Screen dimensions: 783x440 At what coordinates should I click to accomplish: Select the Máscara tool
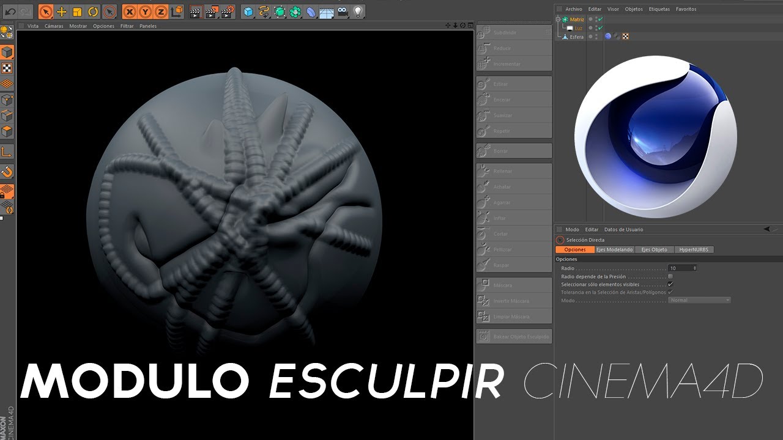(514, 285)
